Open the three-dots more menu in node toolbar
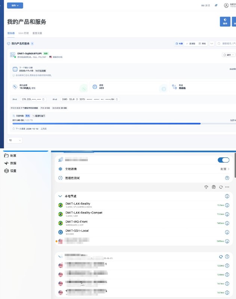Image resolution: width=236 pixels, height=299 pixels. [x=227, y=187]
